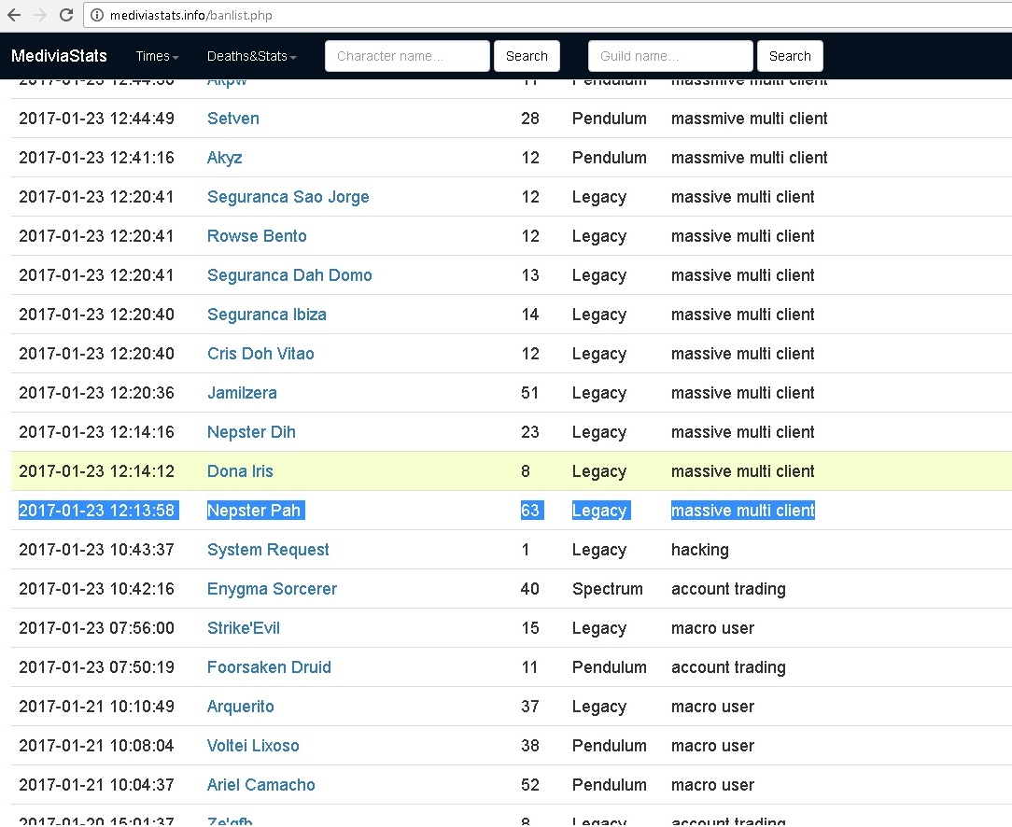Focus the Character name search field
Image resolution: width=1012 pixels, height=827 pixels.
point(407,56)
